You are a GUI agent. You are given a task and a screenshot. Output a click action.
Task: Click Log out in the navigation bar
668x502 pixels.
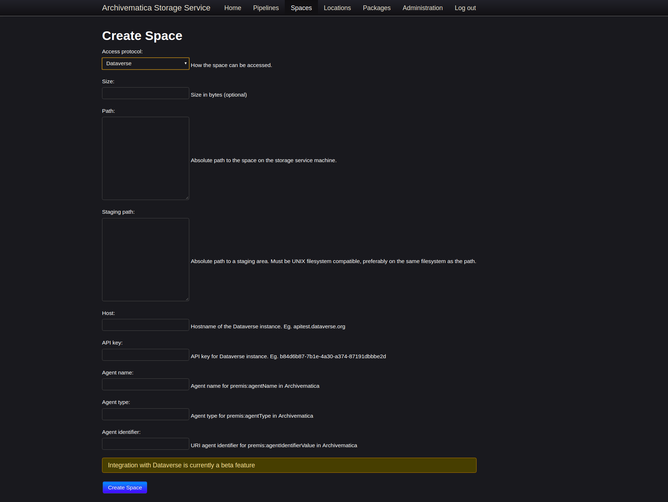click(465, 8)
